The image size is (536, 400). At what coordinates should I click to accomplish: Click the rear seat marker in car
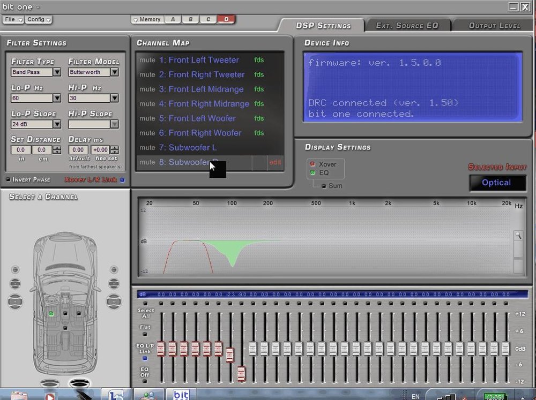point(65,328)
